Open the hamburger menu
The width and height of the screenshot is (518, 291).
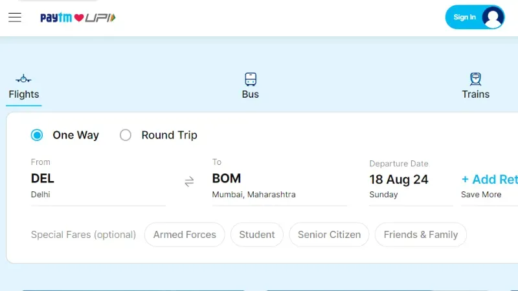coord(15,17)
